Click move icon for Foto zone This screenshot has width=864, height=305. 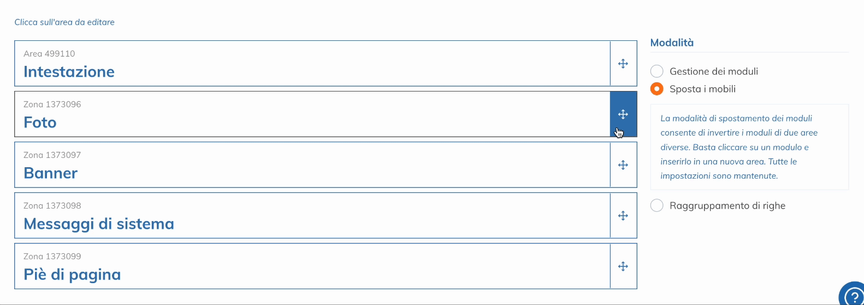(x=623, y=114)
